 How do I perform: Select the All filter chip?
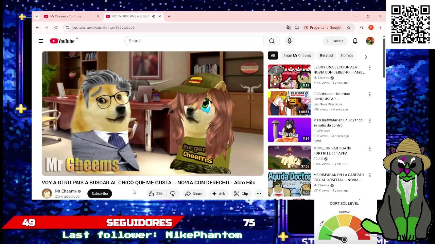[273, 56]
